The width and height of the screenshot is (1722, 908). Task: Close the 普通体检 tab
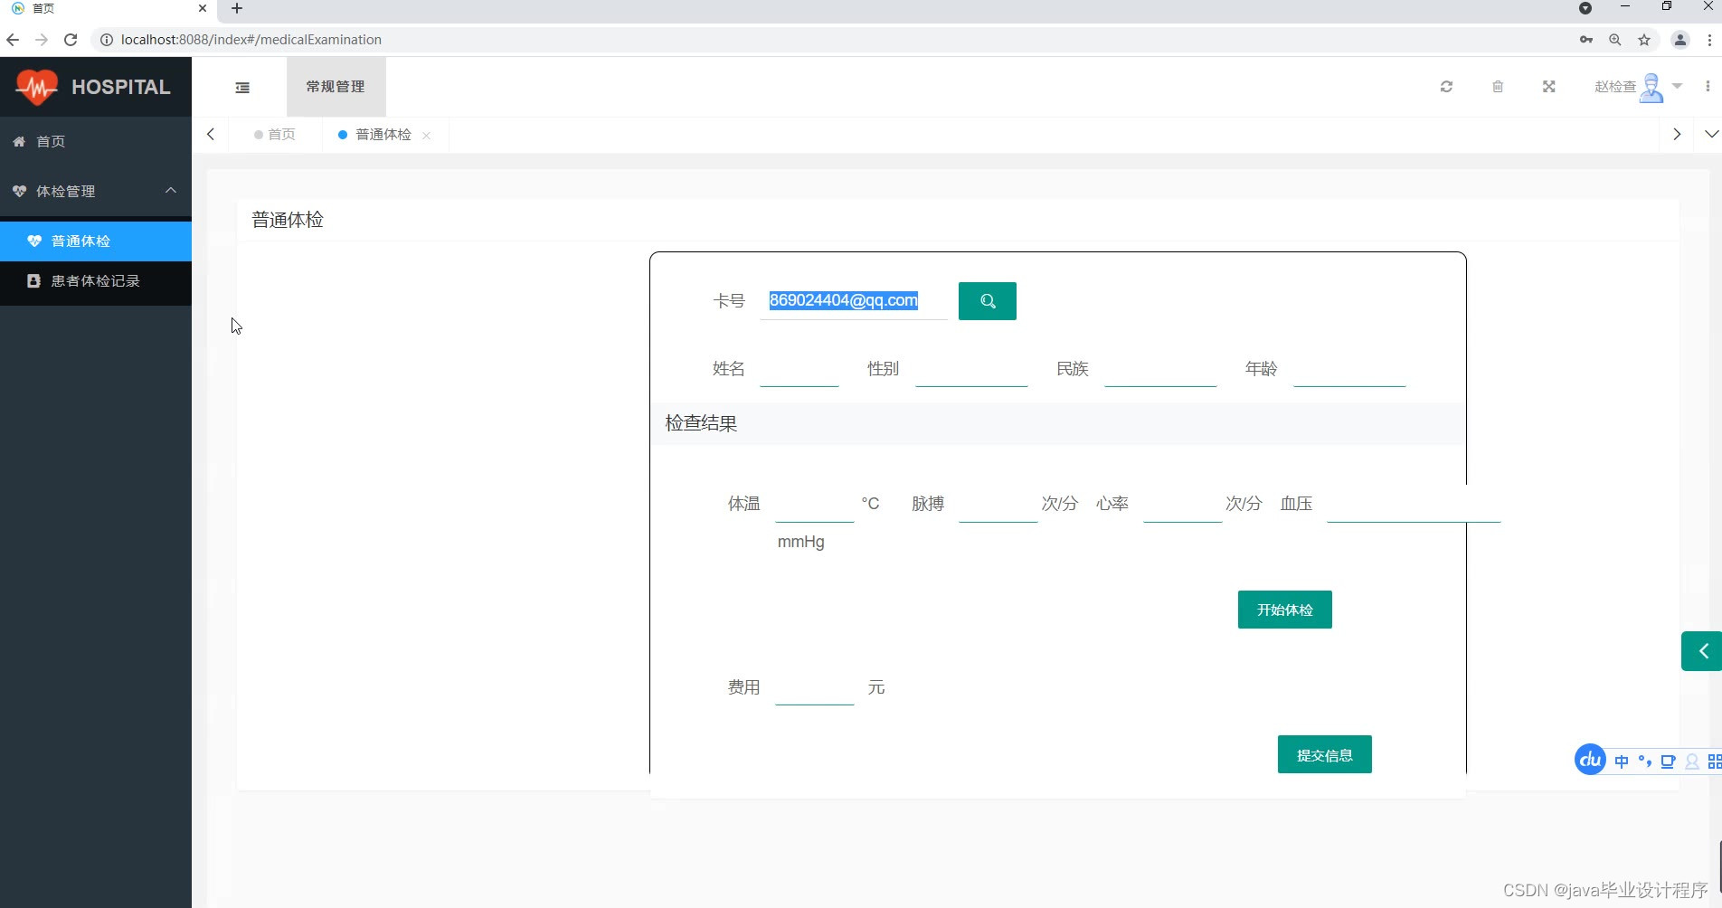(x=426, y=136)
